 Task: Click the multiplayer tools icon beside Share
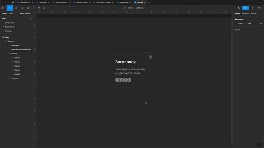click(x=238, y=8)
